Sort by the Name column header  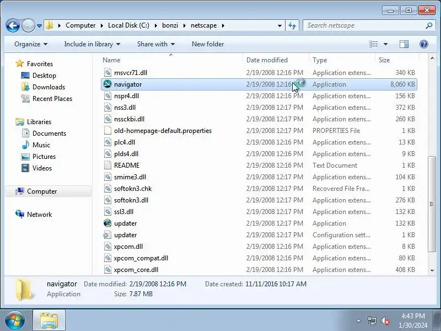pos(111,60)
